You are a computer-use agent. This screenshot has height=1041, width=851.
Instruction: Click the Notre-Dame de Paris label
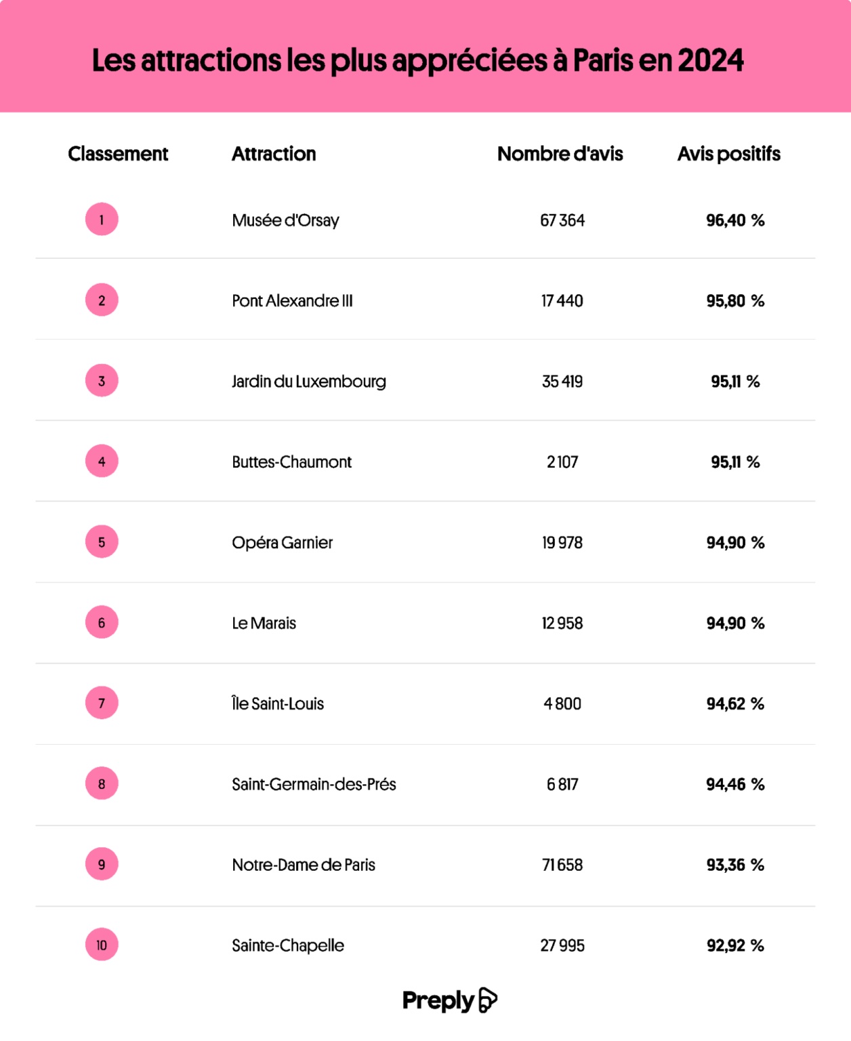point(304,865)
